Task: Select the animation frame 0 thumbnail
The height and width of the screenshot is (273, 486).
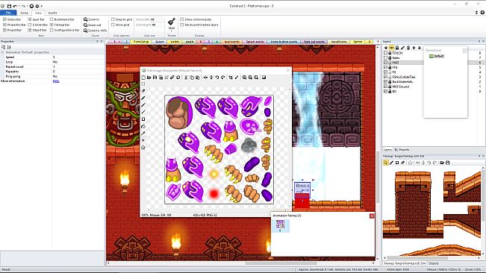Action: 280,226
